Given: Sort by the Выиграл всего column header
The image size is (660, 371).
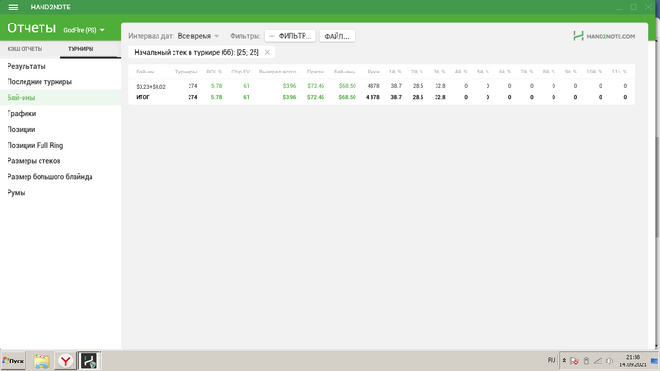Looking at the screenshot, I should [x=277, y=72].
